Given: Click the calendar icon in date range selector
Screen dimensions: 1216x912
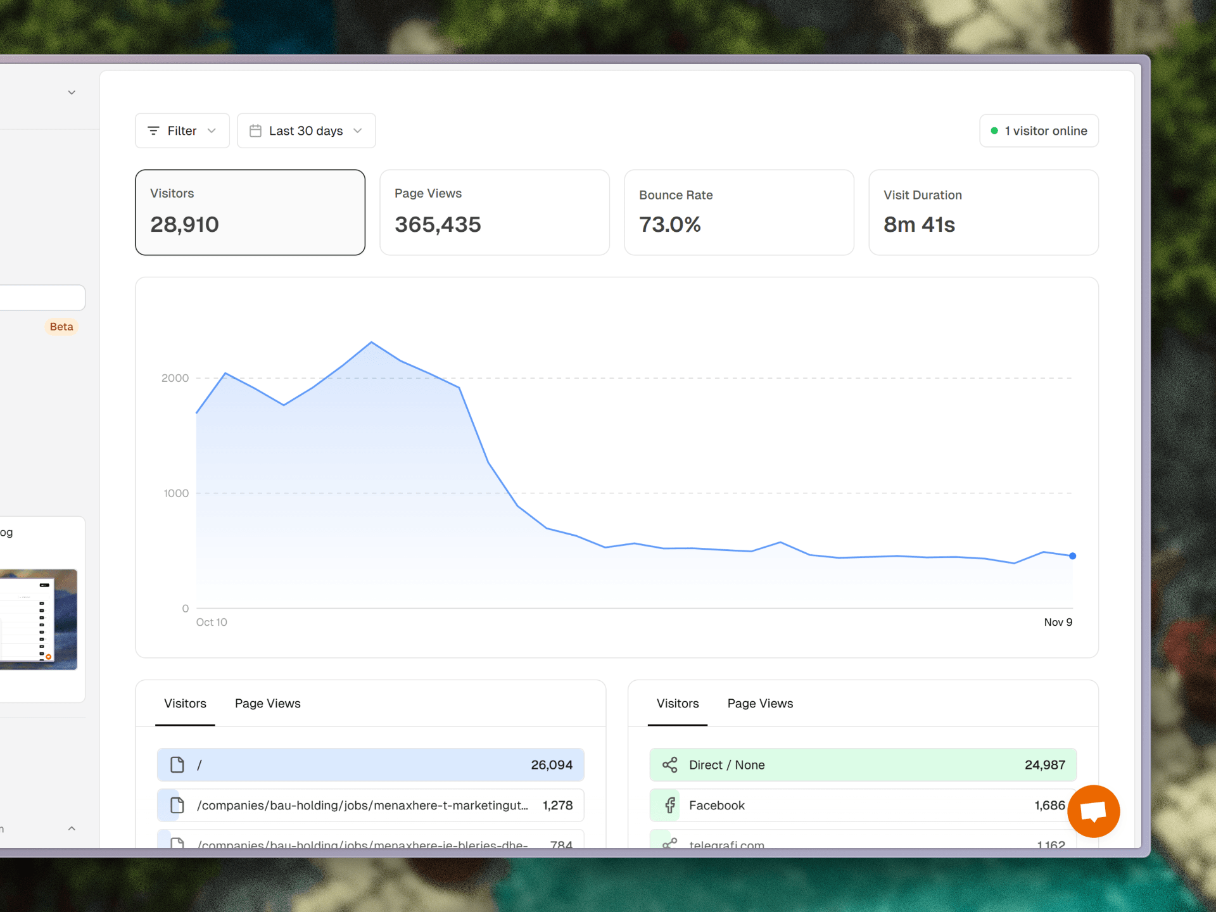Looking at the screenshot, I should coord(256,130).
